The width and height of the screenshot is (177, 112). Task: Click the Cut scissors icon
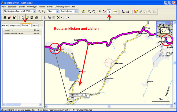[x=45, y=18]
